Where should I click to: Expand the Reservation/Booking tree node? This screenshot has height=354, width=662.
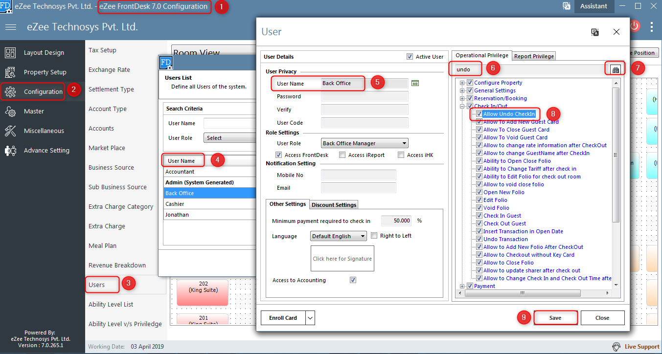click(462, 98)
